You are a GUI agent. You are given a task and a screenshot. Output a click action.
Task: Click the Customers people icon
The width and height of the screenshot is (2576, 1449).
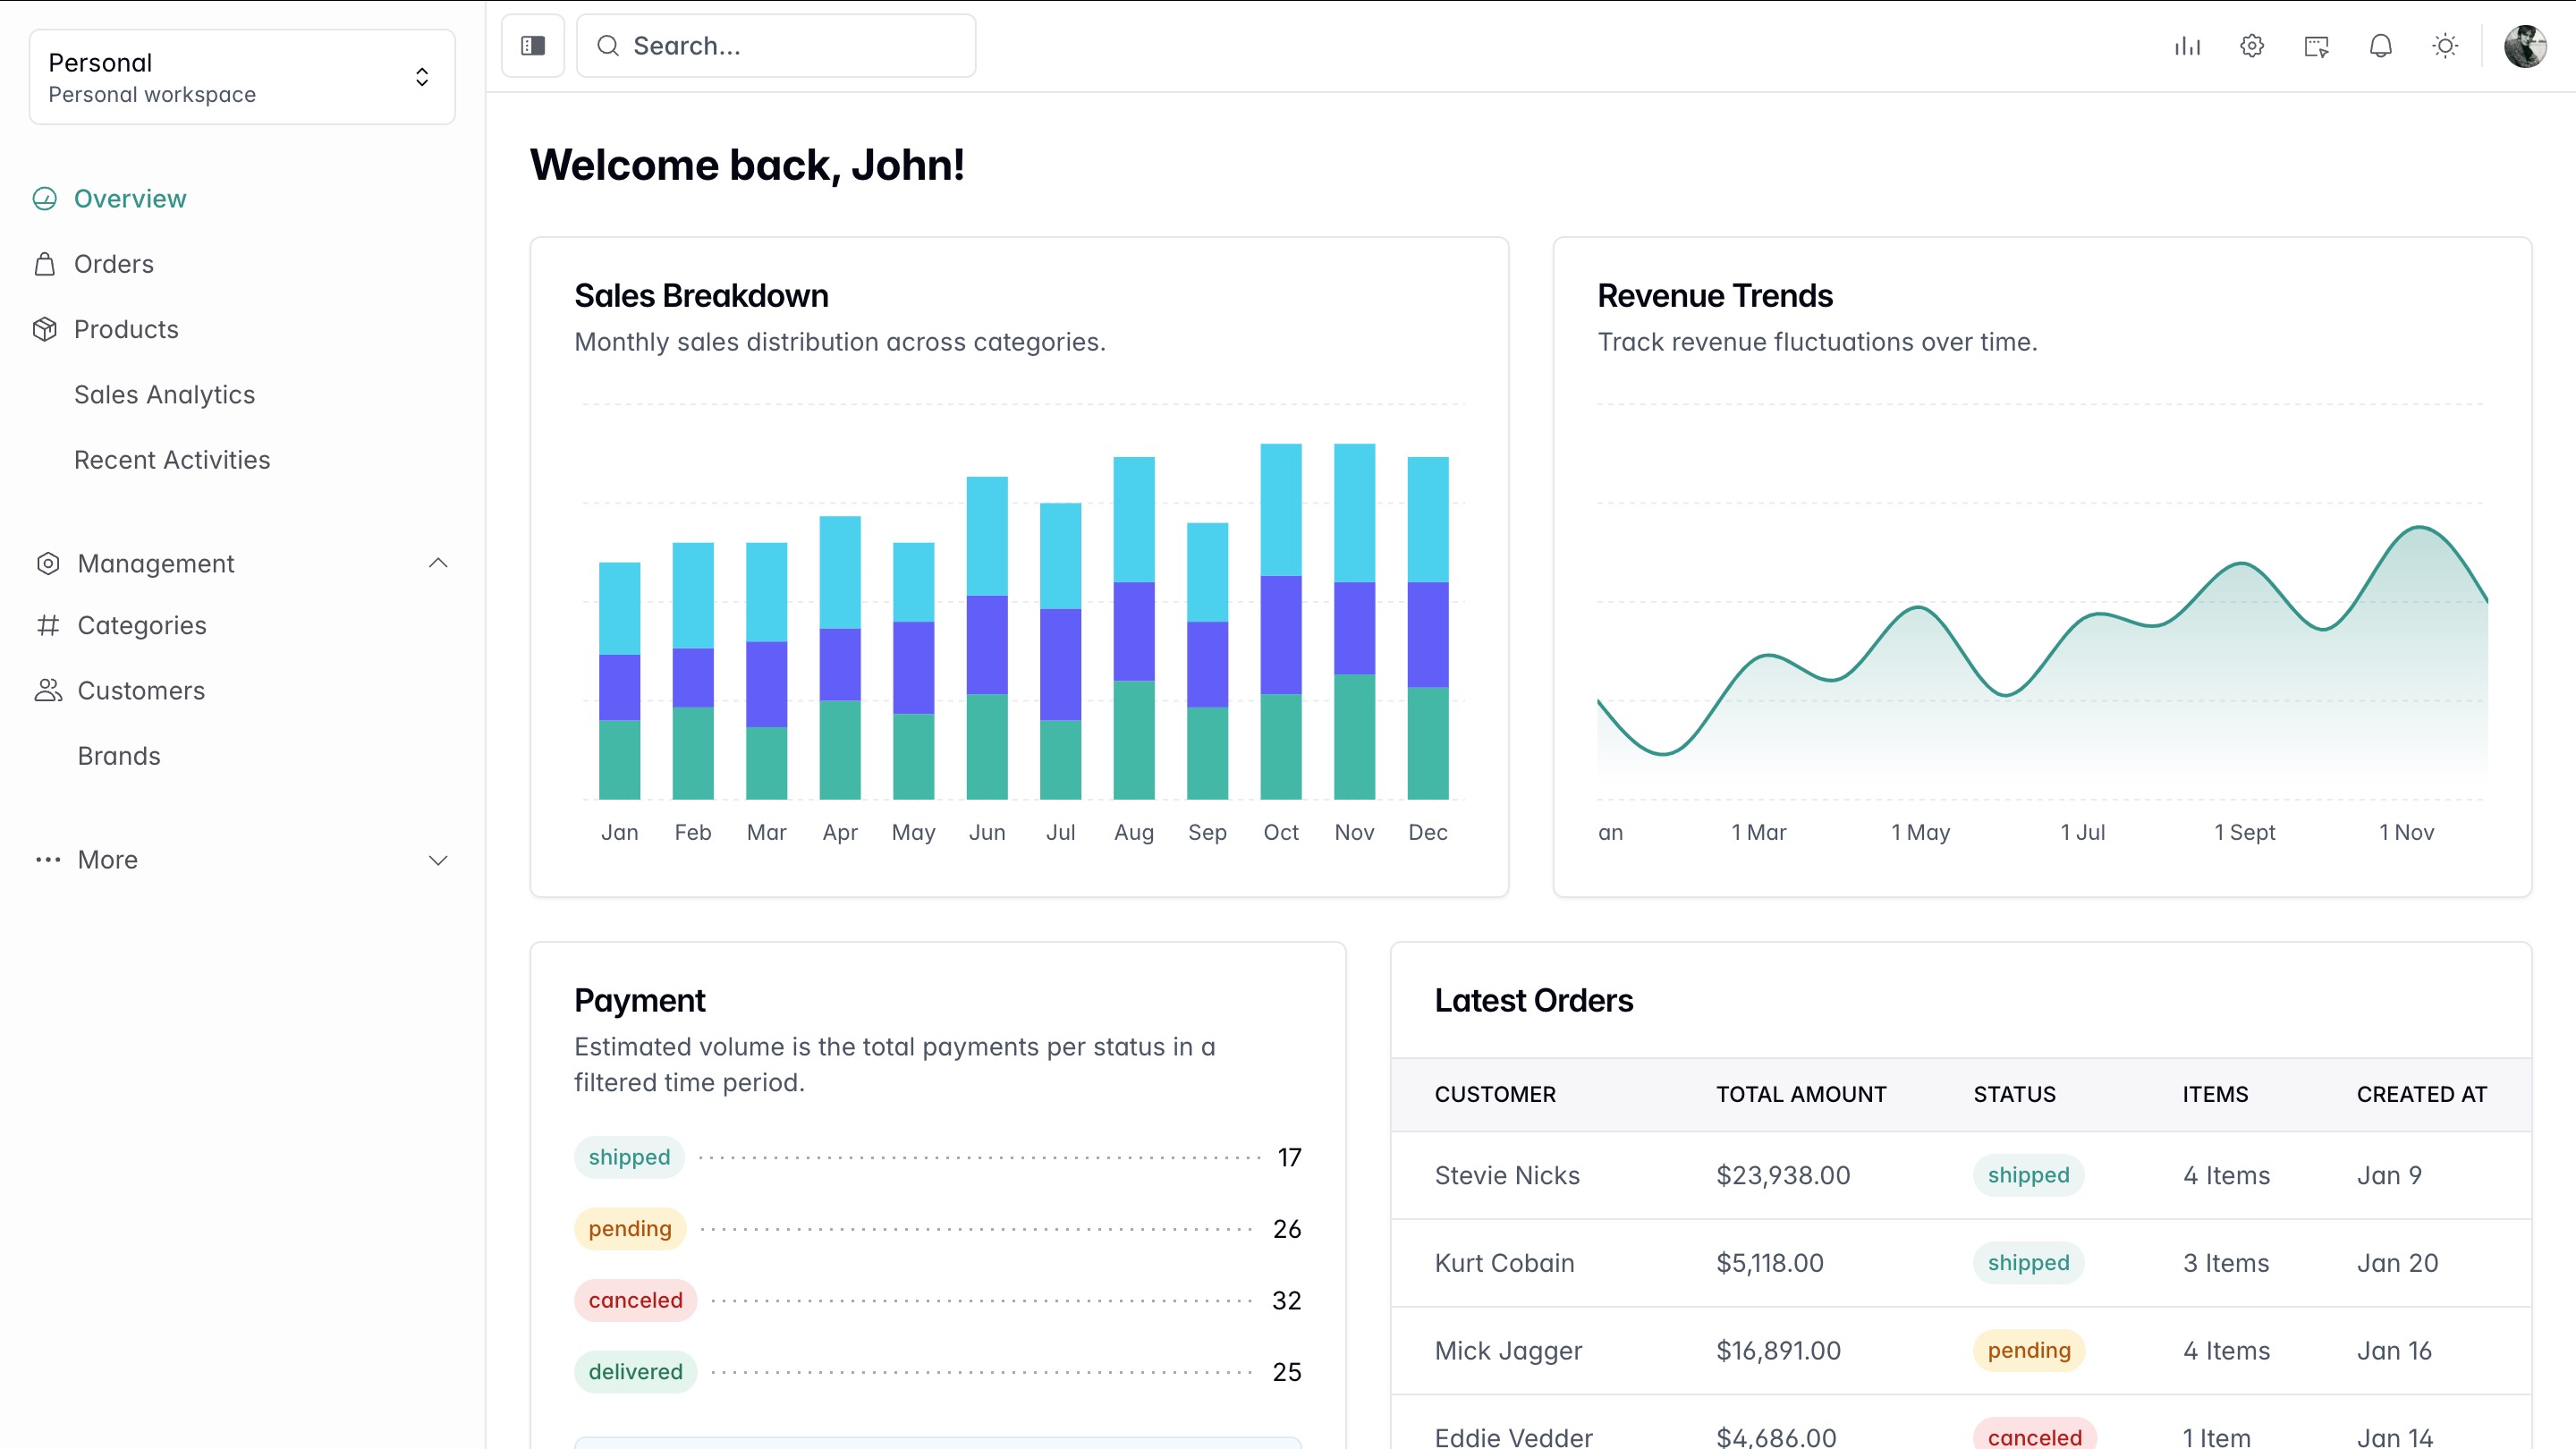pyautogui.click(x=48, y=690)
